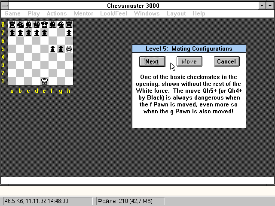The width and height of the screenshot is (275, 206).
Task: Click the status text '46,5 Кб, 11.11.92 14:48:00'
Action: pyautogui.click(x=37, y=201)
